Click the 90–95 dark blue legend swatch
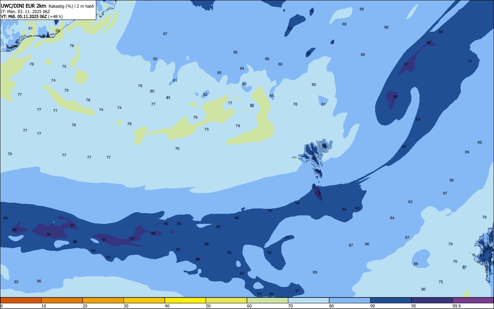 pyautogui.click(x=391, y=301)
